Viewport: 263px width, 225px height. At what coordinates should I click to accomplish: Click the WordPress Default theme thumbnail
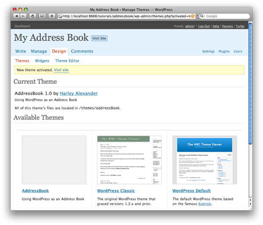coord(205,160)
